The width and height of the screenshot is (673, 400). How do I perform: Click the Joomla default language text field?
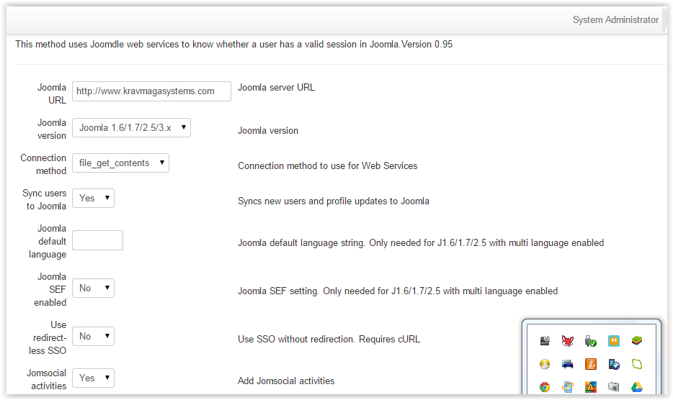pyautogui.click(x=97, y=240)
